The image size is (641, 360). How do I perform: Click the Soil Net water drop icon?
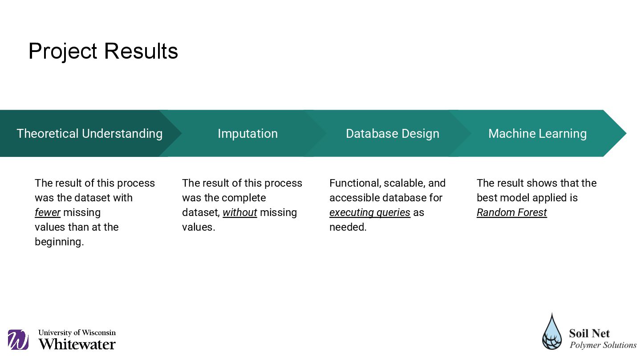click(552, 332)
